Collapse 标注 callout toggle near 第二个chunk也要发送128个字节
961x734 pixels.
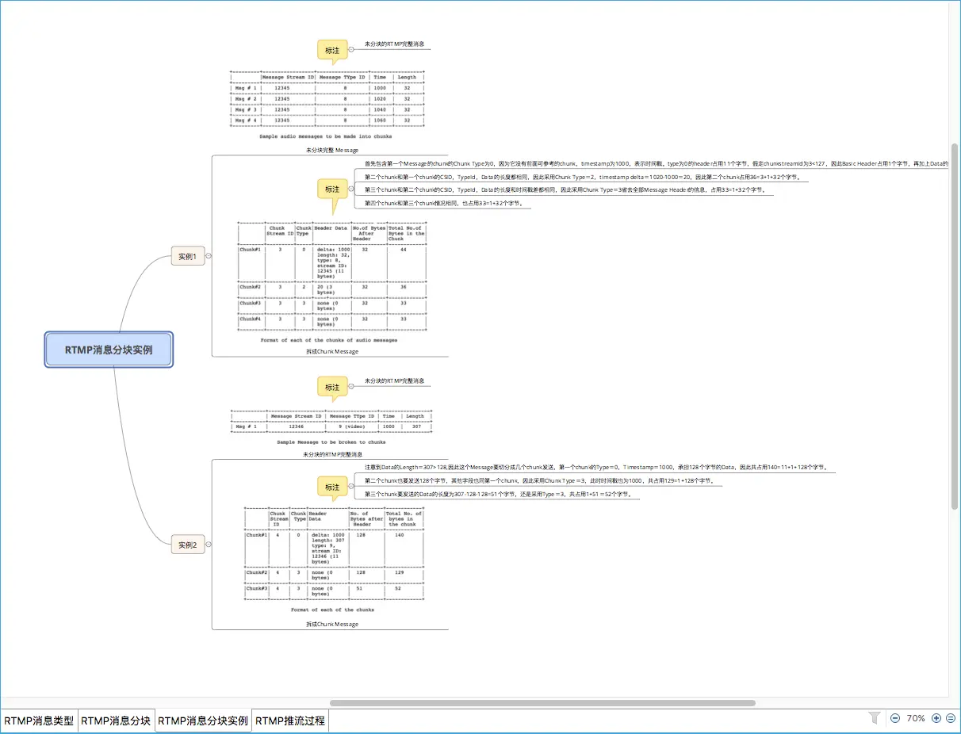point(351,487)
